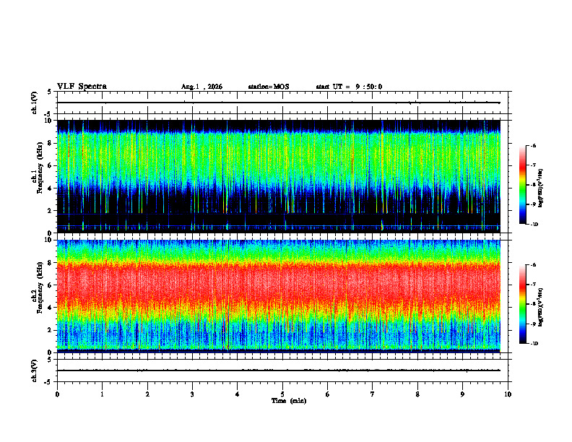This screenshot has height=442, width=572.
Task: Click the ch.2 color bar '-6' label
Action: (534, 265)
